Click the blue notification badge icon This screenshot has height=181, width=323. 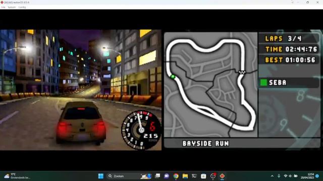coord(317,176)
